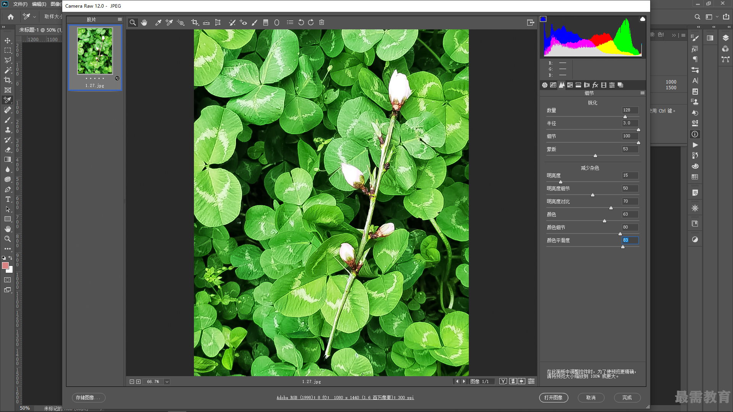Click the 半径 radius value field
This screenshot has width=733, height=412.
[630, 123]
